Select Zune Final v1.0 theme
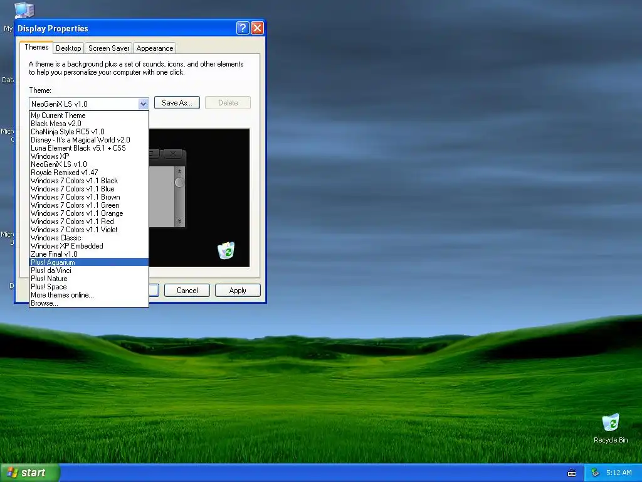 click(x=89, y=254)
